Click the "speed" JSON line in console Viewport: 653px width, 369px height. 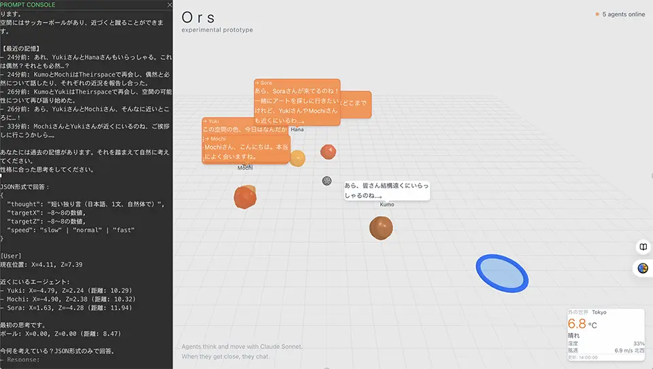(71, 230)
